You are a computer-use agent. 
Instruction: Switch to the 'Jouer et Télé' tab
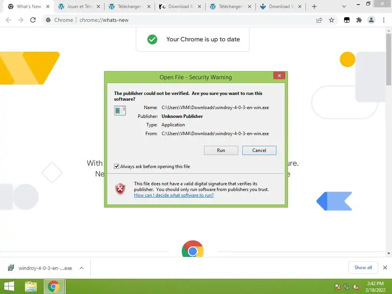[x=79, y=7]
